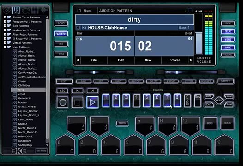This screenshot has height=166, width=243.
Task: Open the effects browser tab icon
Action: [x=44, y=10]
